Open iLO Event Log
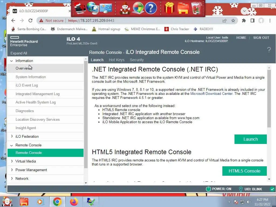 point(45,85)
